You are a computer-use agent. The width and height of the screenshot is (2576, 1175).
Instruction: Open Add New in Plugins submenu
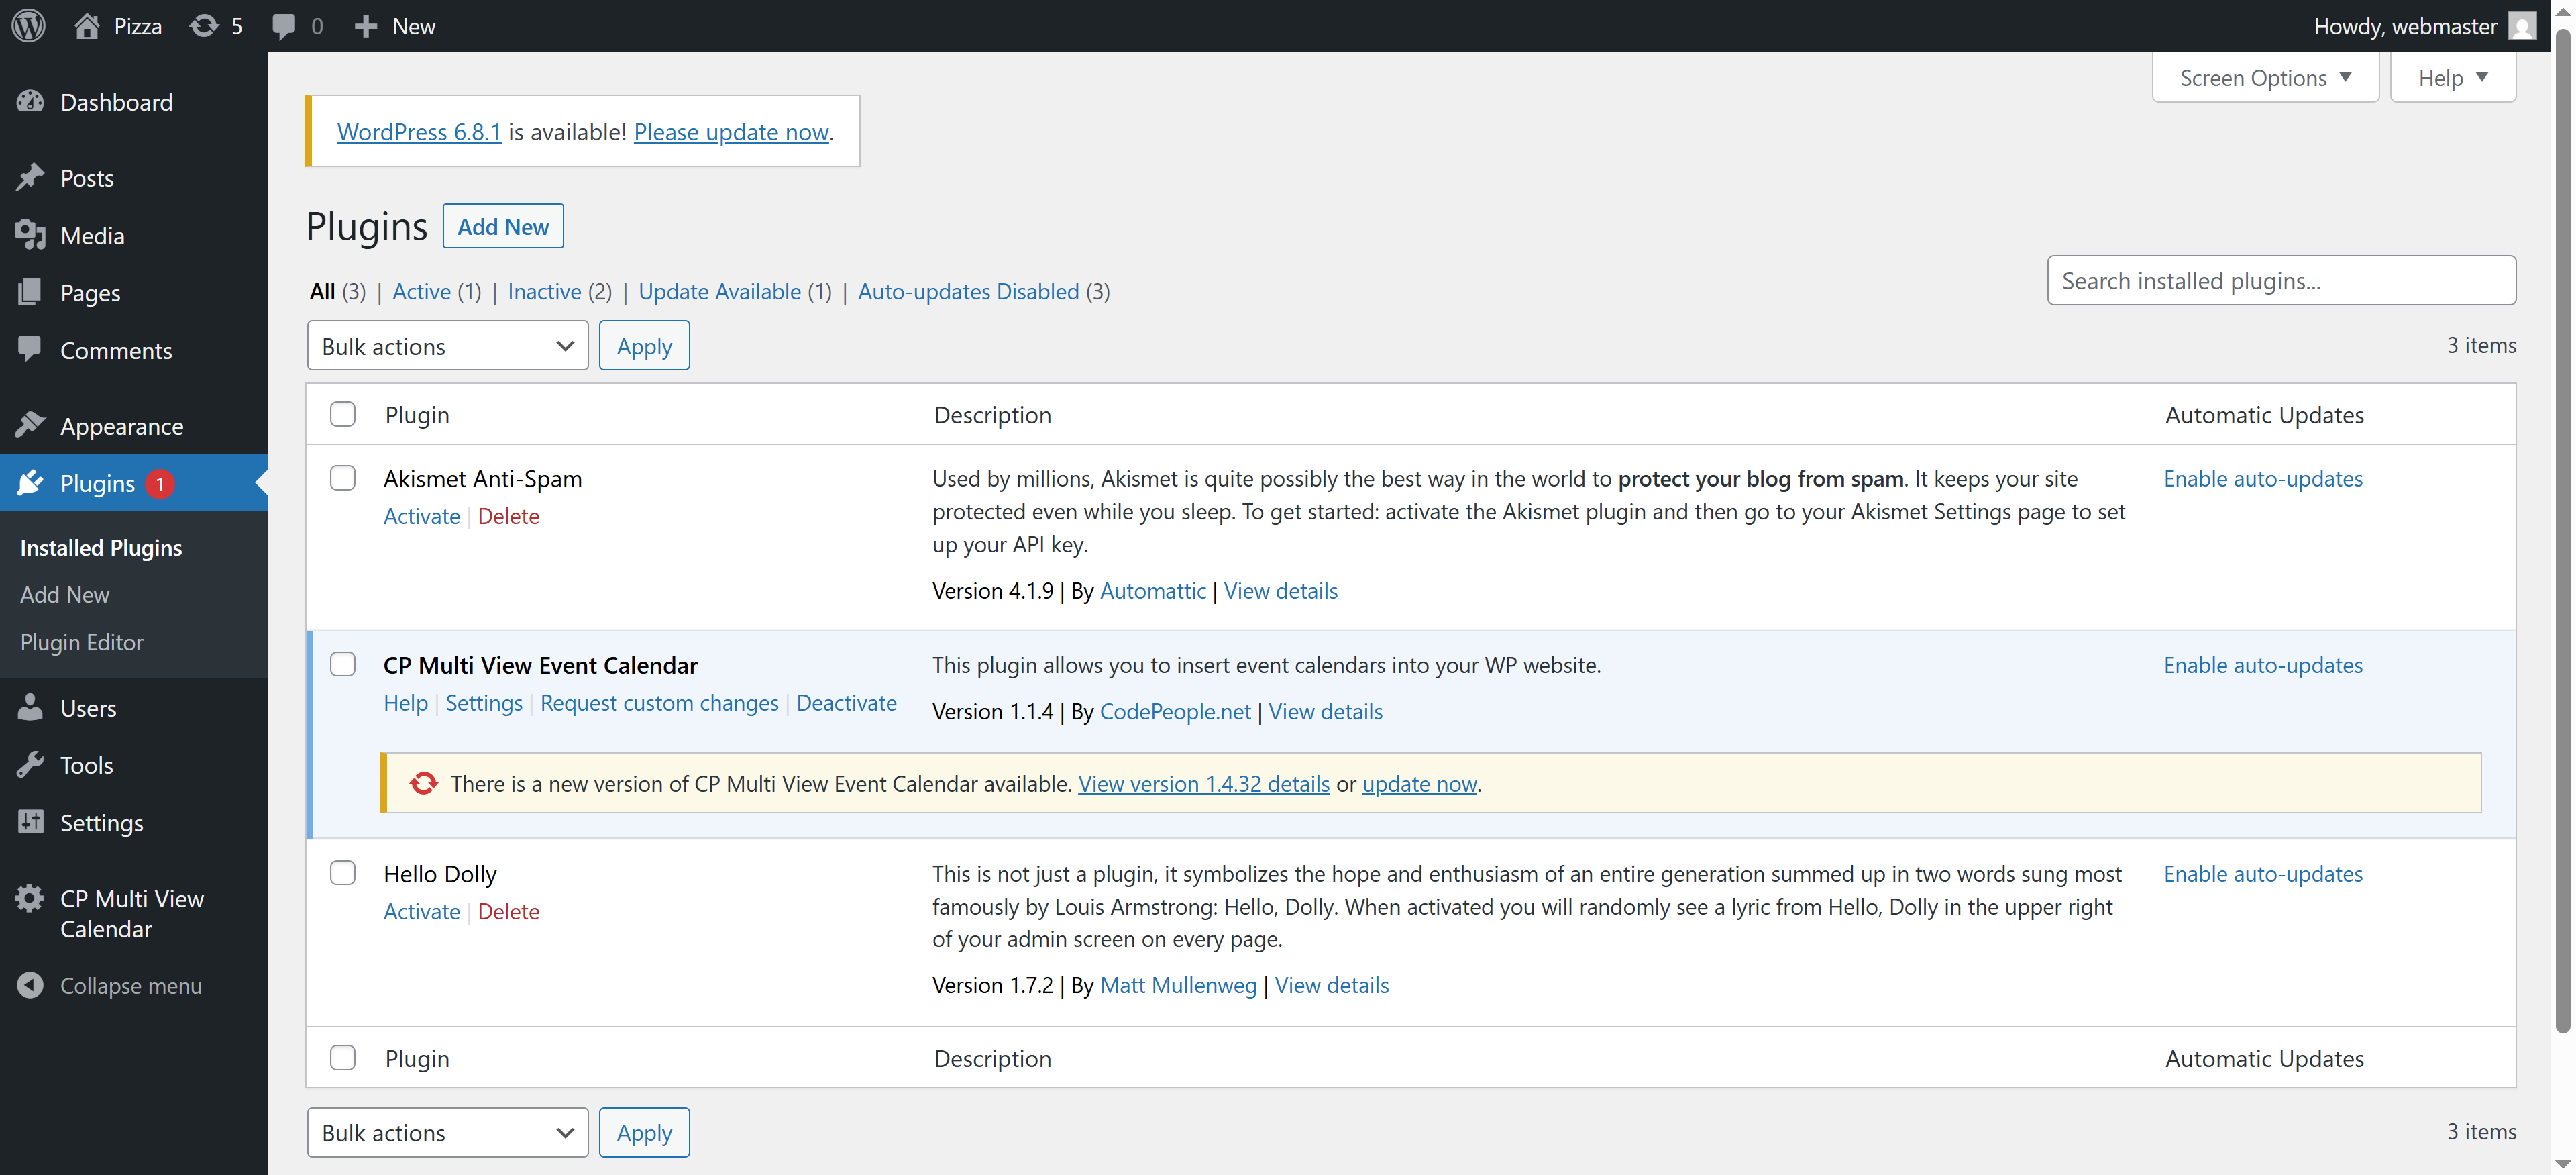coord(65,594)
